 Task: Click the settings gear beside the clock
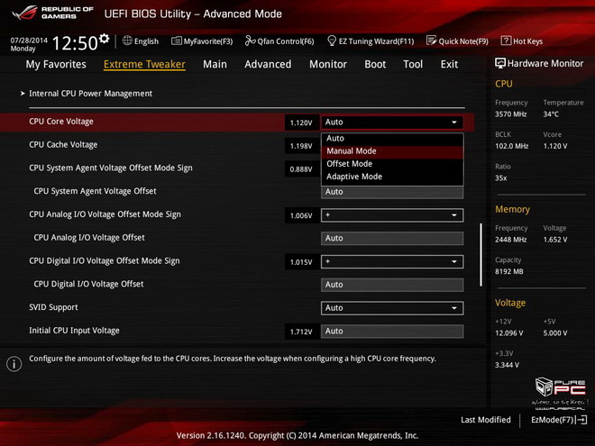(x=104, y=39)
